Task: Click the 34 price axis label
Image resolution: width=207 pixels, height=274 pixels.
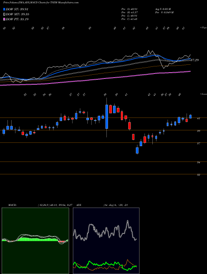Action: tap(198, 162)
